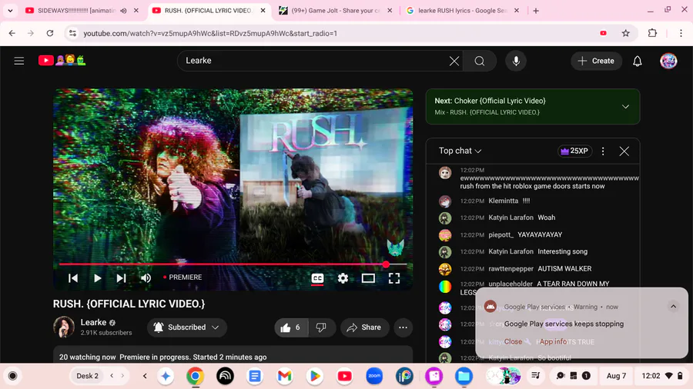Clear the Learke search text
Screen dimensions: 693x389
[454, 61]
